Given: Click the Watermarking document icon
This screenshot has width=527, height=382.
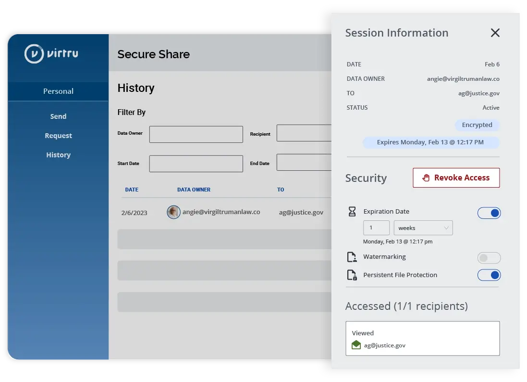Looking at the screenshot, I should click(351, 257).
